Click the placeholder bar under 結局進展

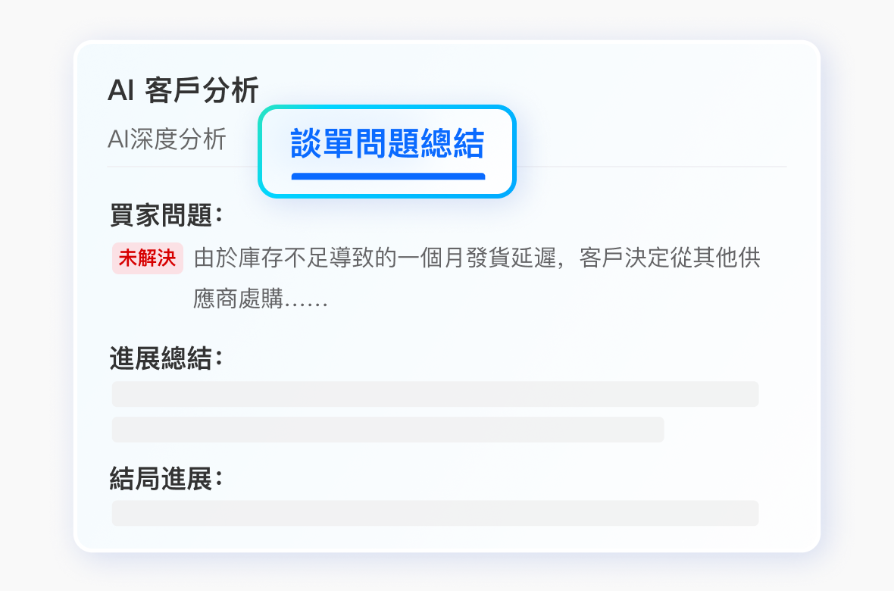(x=435, y=512)
